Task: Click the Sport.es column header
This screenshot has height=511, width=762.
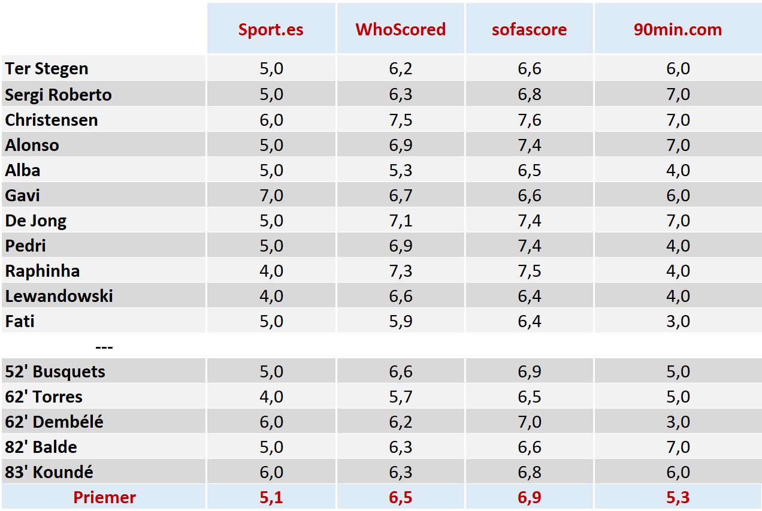Action: (271, 30)
